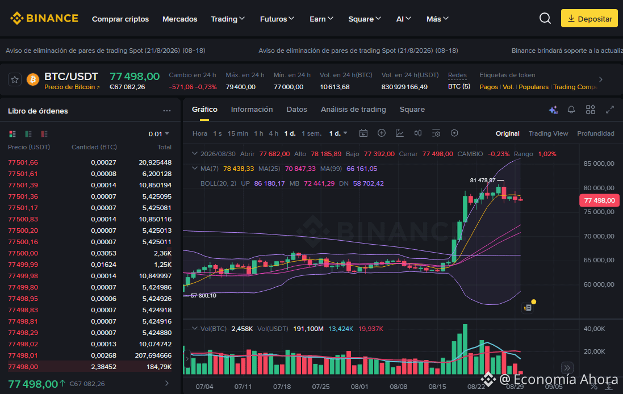Show sell orders only view
The height and width of the screenshot is (394, 623).
click(x=44, y=134)
